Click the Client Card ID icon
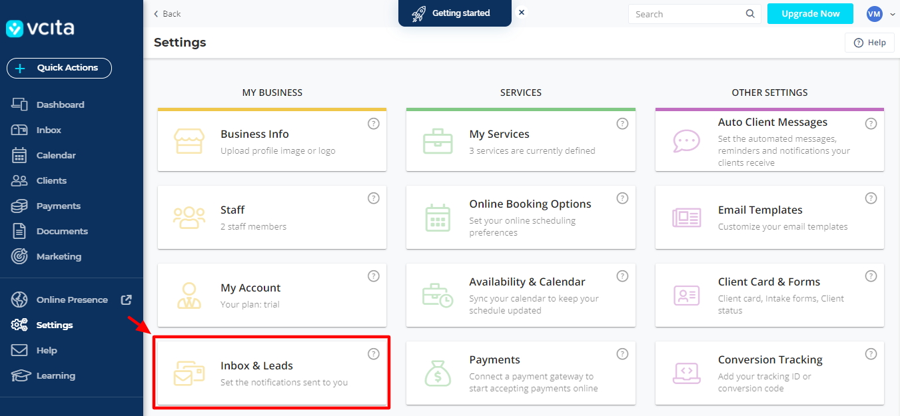900x416 pixels. (686, 296)
